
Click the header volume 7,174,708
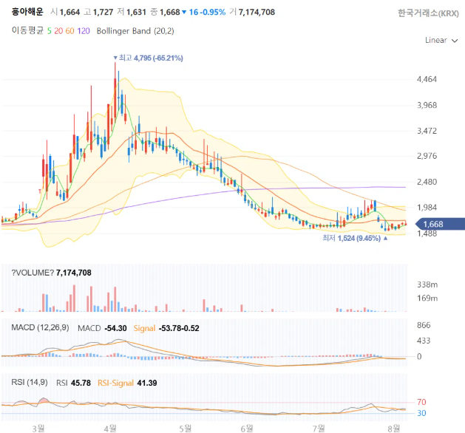pos(257,12)
